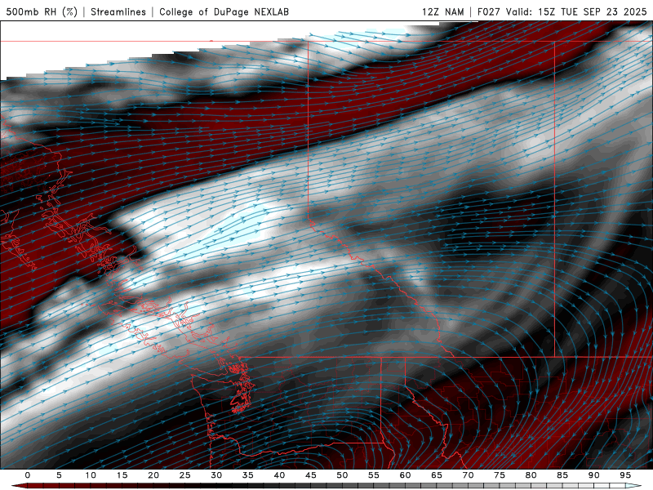Click the colorbar label "50"
This screenshot has height=490, width=653.
tap(342, 475)
